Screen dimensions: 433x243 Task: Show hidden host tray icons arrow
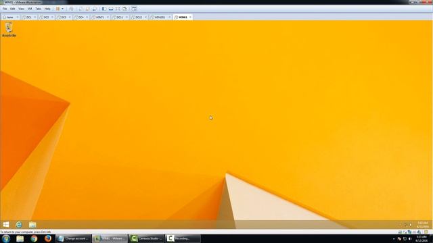[394, 239]
